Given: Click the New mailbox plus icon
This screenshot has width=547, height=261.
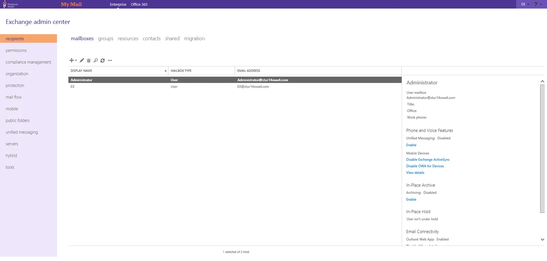Looking at the screenshot, I should pos(71,60).
